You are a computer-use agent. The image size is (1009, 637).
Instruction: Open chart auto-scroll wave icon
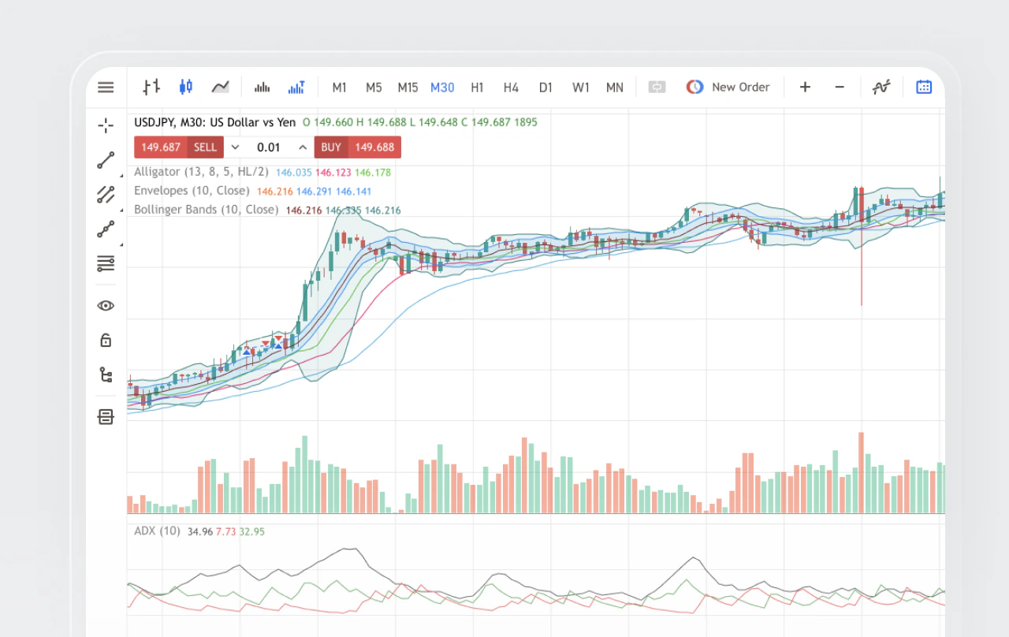[x=881, y=88]
